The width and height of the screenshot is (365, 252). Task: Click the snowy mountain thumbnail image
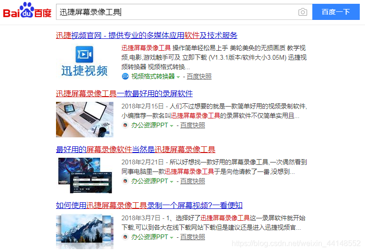[85, 231]
